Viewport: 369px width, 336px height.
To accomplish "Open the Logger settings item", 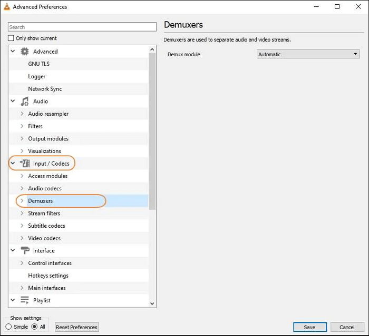I will tap(36, 76).
